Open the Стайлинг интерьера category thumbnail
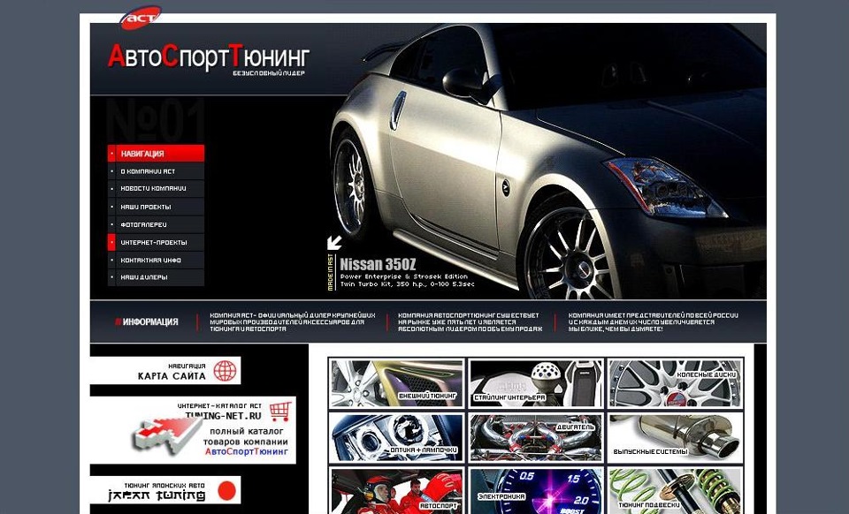 (x=536, y=383)
